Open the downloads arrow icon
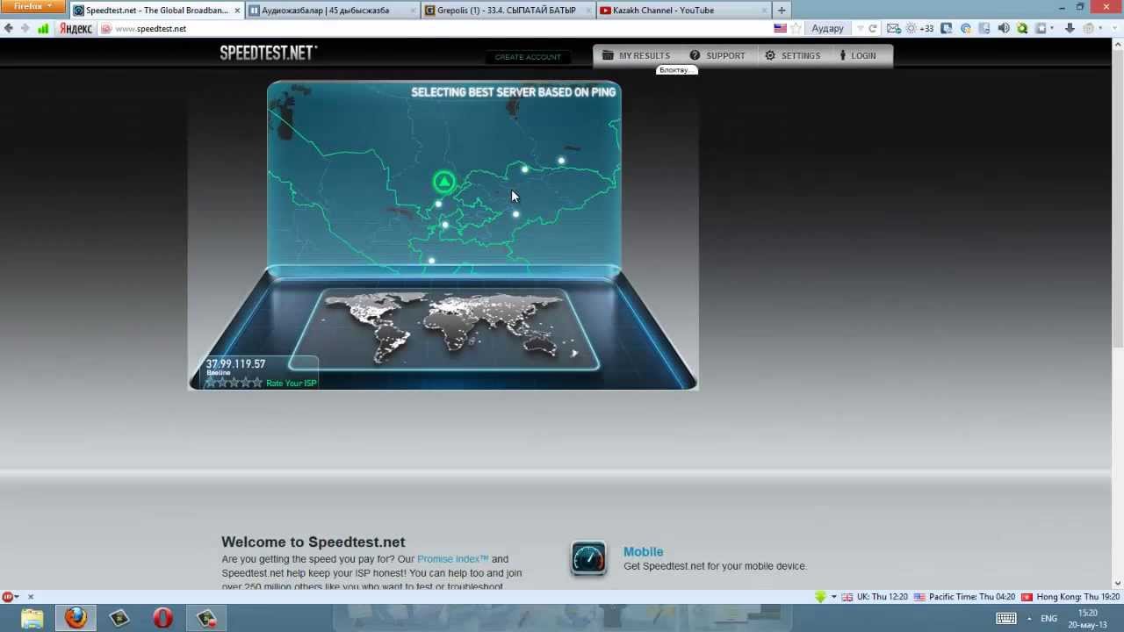 [1070, 29]
